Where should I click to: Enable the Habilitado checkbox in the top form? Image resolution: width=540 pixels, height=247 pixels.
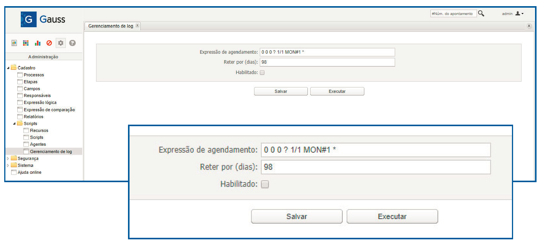[263, 72]
